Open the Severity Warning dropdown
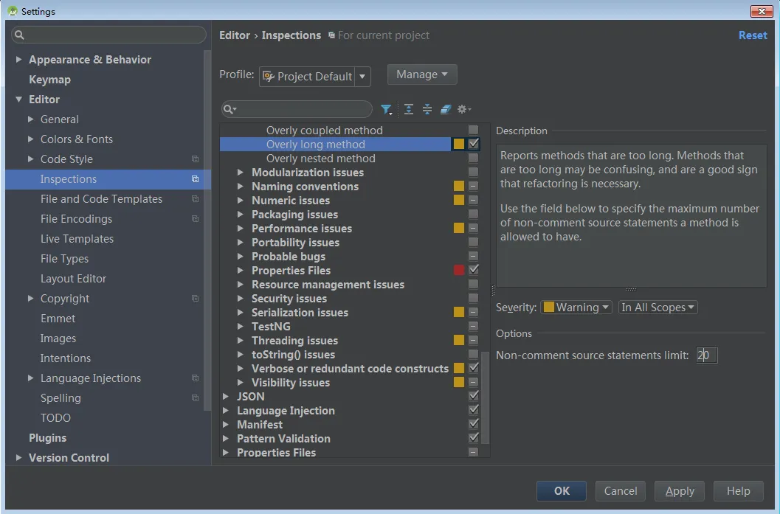This screenshot has height=514, width=780. point(576,308)
